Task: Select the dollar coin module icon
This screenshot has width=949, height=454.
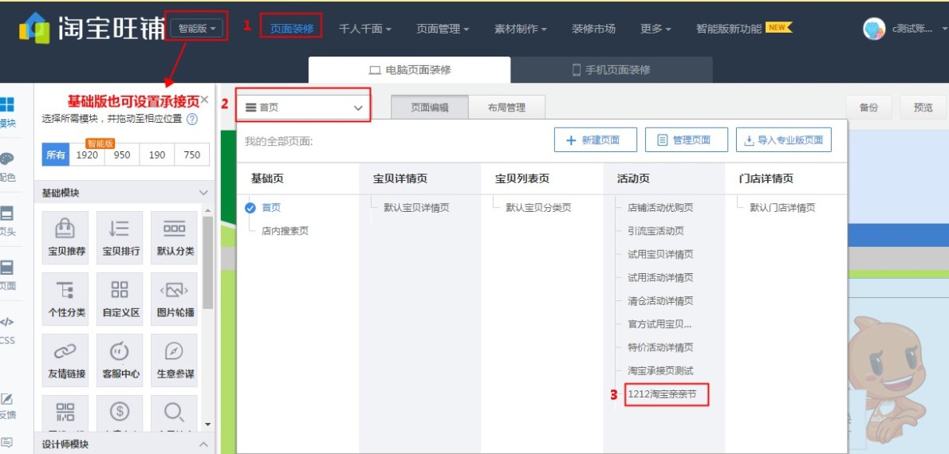Action: pos(120,413)
